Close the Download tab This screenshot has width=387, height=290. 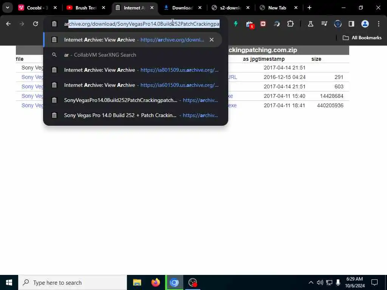pos(200,8)
